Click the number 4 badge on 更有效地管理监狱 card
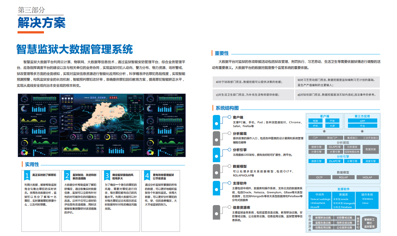 tap(147, 175)
